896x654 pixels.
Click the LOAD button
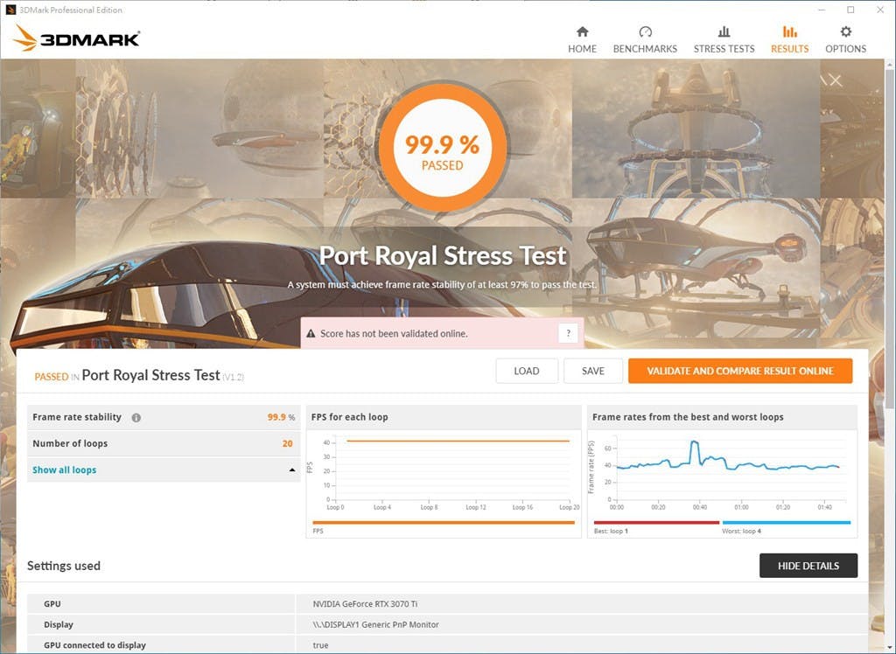click(x=527, y=372)
